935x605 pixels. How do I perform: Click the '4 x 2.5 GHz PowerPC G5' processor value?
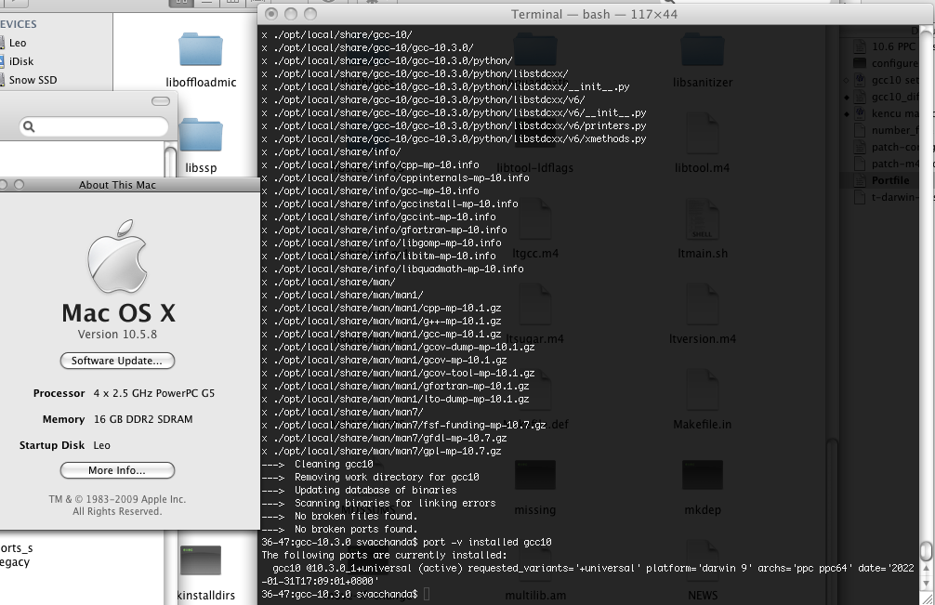(x=154, y=393)
